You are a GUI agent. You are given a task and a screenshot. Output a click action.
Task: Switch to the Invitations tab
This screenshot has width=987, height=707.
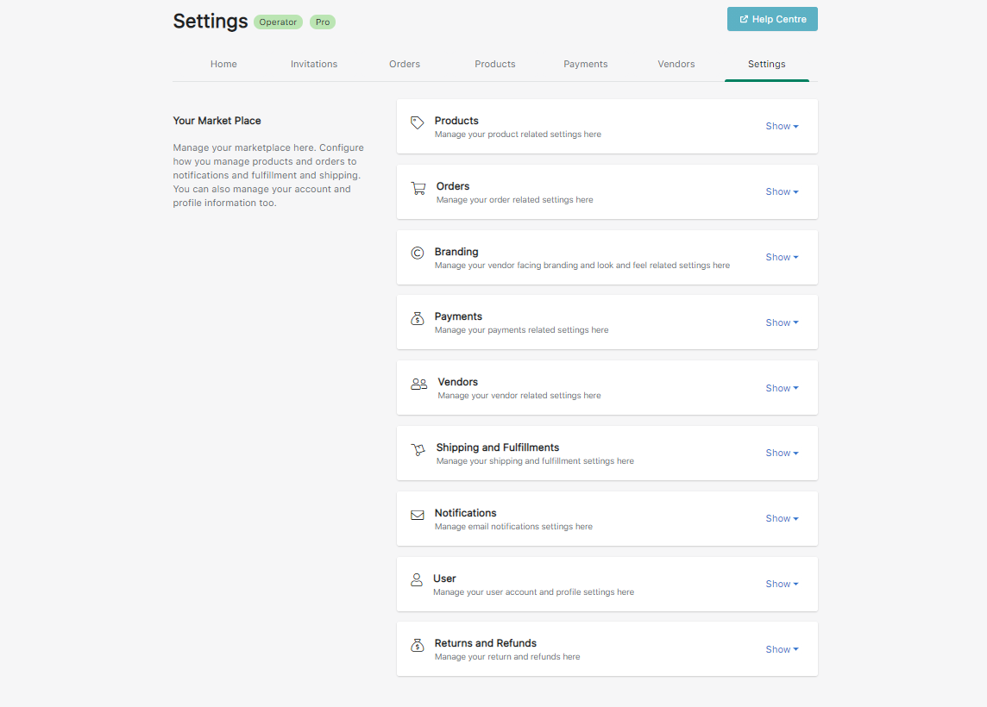click(x=314, y=64)
